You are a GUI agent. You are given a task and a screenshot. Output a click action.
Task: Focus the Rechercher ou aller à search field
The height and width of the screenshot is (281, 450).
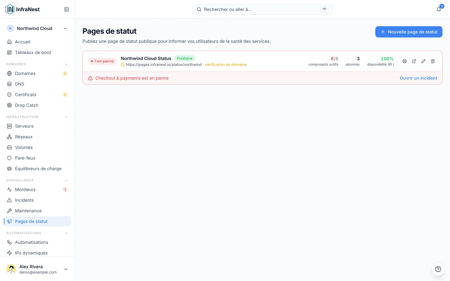coord(262,9)
